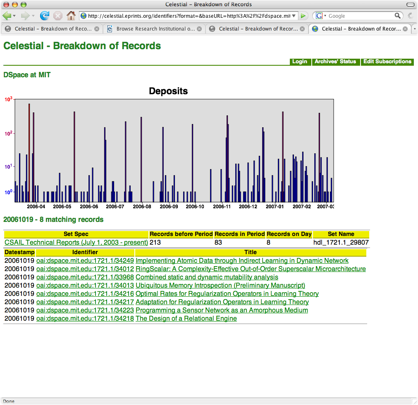The height and width of the screenshot is (405, 418).
Task: Click the 'Records on Day' column header
Action: (289, 234)
